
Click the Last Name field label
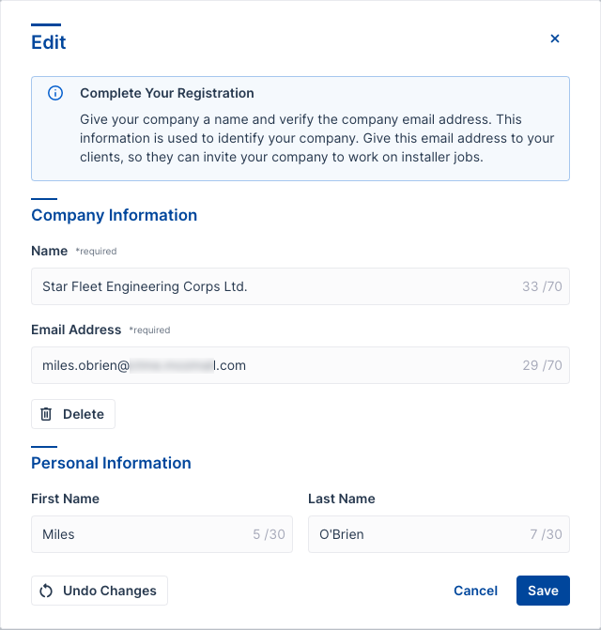point(341,499)
